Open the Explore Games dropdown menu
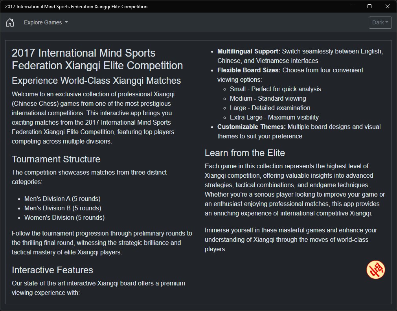Image resolution: width=397 pixels, height=311 pixels. point(46,22)
